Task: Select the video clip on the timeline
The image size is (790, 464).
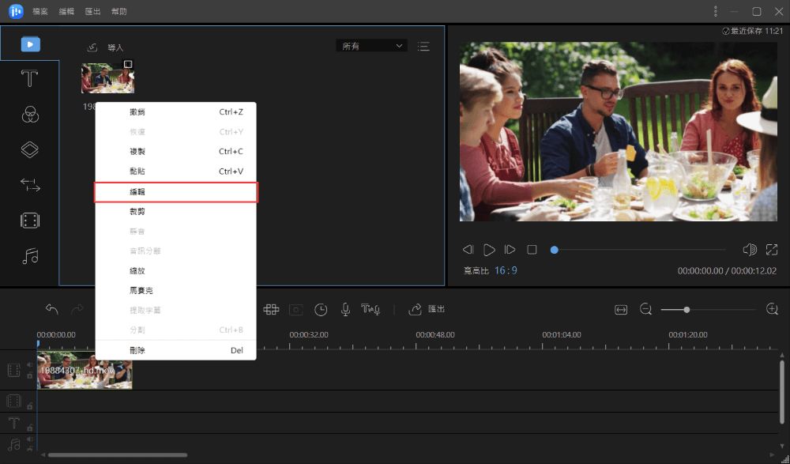Action: coord(85,370)
